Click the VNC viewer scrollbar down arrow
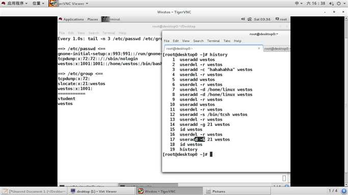 (x=346, y=184)
